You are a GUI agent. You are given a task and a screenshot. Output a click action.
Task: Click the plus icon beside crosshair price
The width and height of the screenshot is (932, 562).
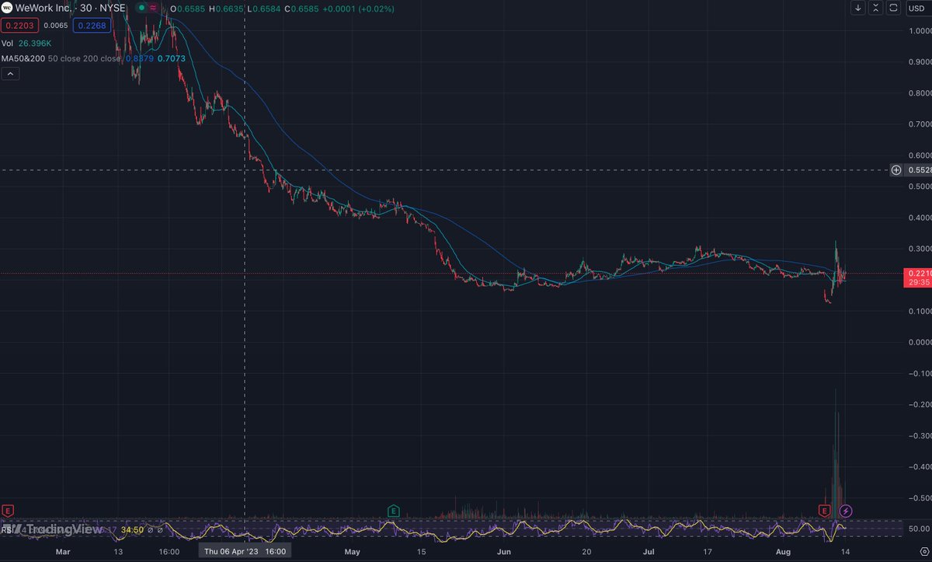tap(895, 170)
